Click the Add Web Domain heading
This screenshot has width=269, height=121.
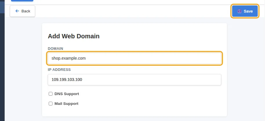pos(74,36)
